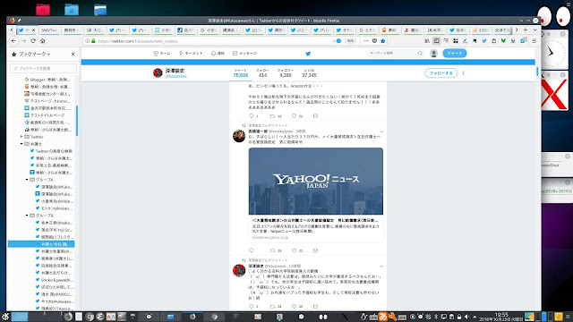Click the search magnifier in Twitter search box

(x=420, y=54)
